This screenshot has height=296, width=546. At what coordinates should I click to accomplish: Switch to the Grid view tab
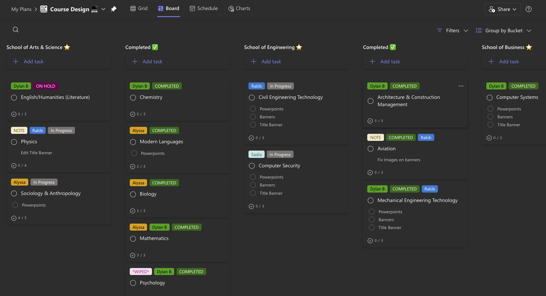pos(139,9)
